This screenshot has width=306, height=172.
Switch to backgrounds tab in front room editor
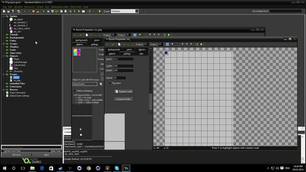[x=114, y=50]
